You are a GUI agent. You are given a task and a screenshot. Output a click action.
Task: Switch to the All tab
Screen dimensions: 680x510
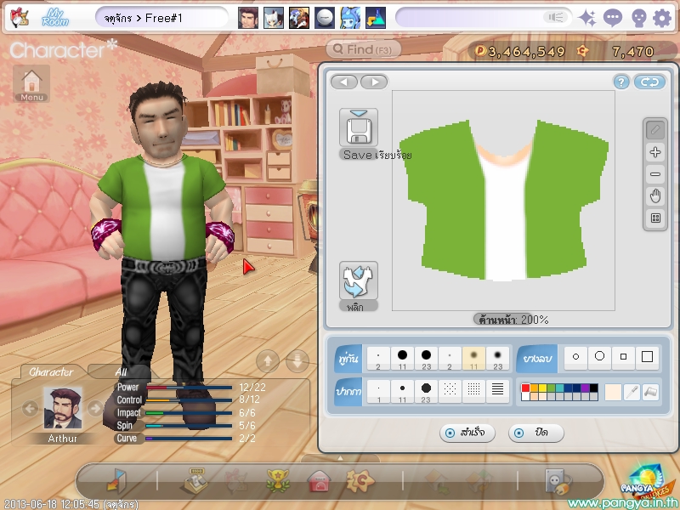(x=121, y=371)
